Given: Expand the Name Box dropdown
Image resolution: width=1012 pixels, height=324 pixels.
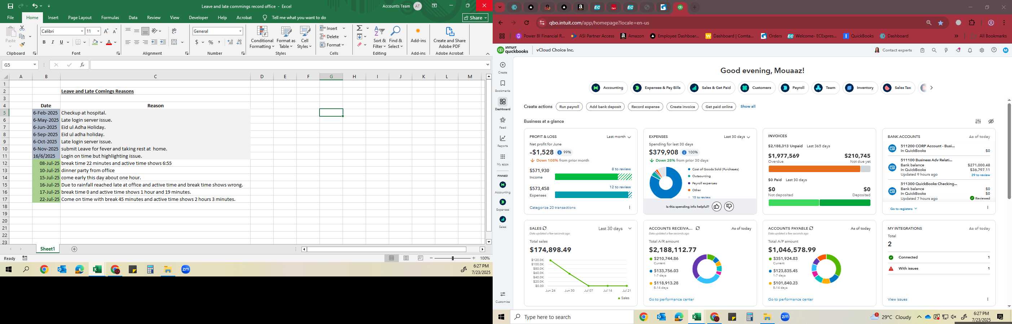Looking at the screenshot, I should point(35,65).
